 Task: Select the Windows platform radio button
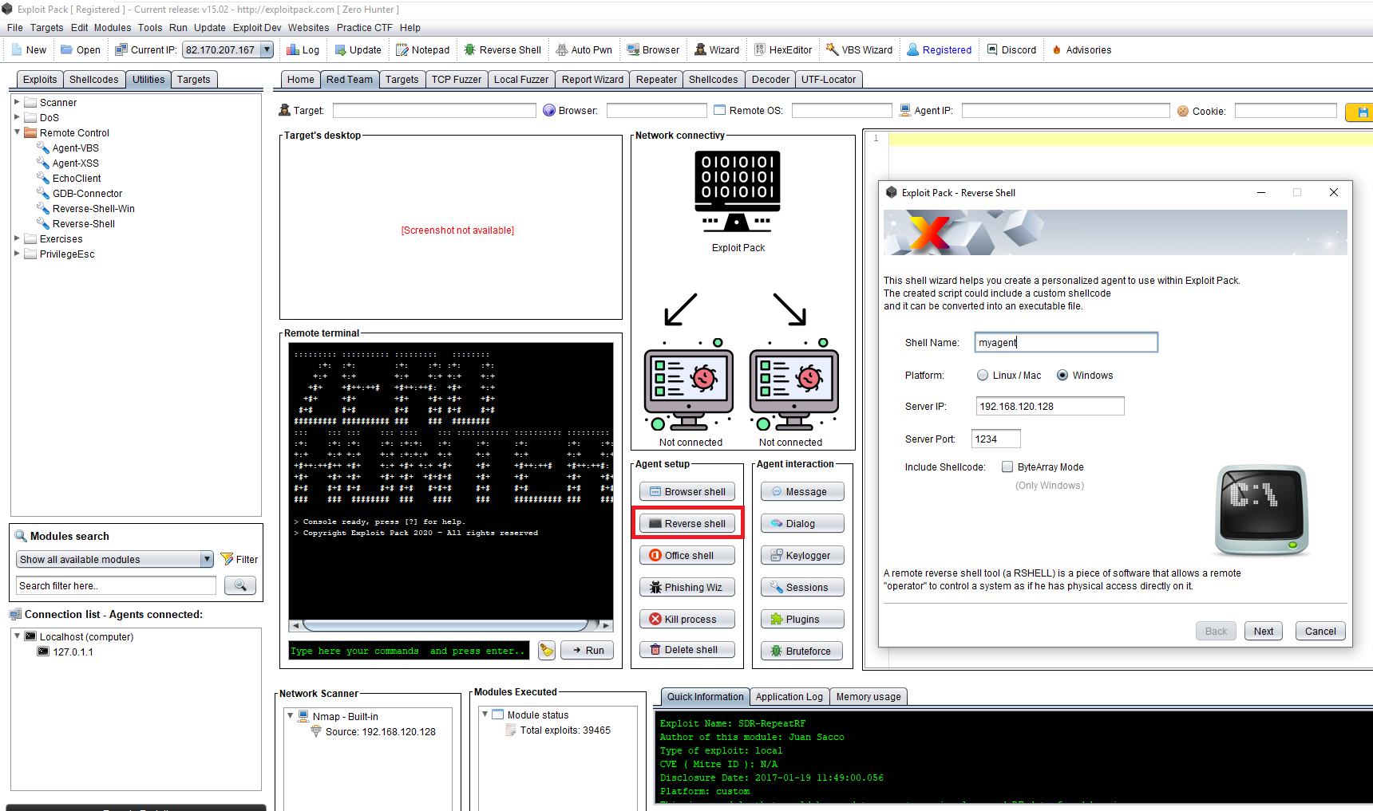coord(1062,376)
